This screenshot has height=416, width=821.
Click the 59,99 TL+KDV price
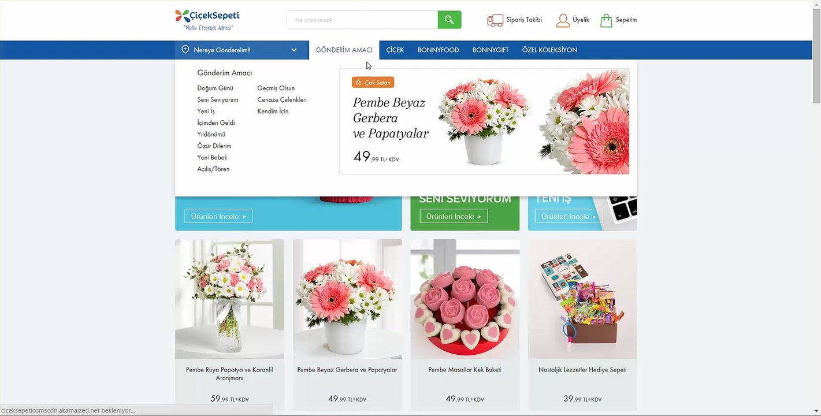[230, 399]
